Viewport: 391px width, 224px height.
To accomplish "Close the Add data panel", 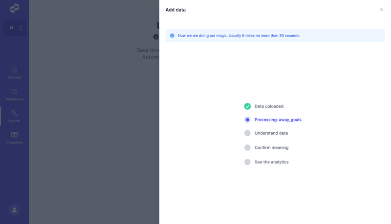I will click(382, 10).
